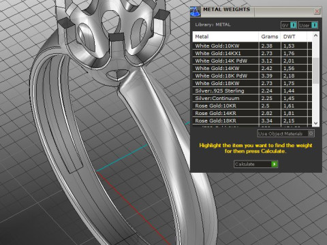Toggle the User library switch
Viewport: 327px width, 245px height.
click(315, 25)
